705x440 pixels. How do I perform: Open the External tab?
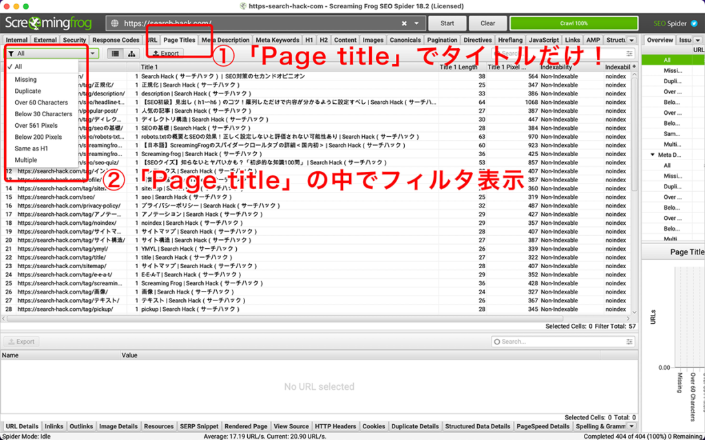click(x=45, y=40)
